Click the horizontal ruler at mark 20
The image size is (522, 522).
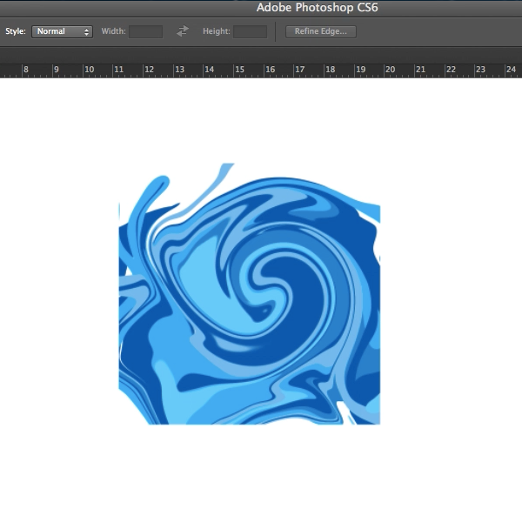tap(389, 70)
